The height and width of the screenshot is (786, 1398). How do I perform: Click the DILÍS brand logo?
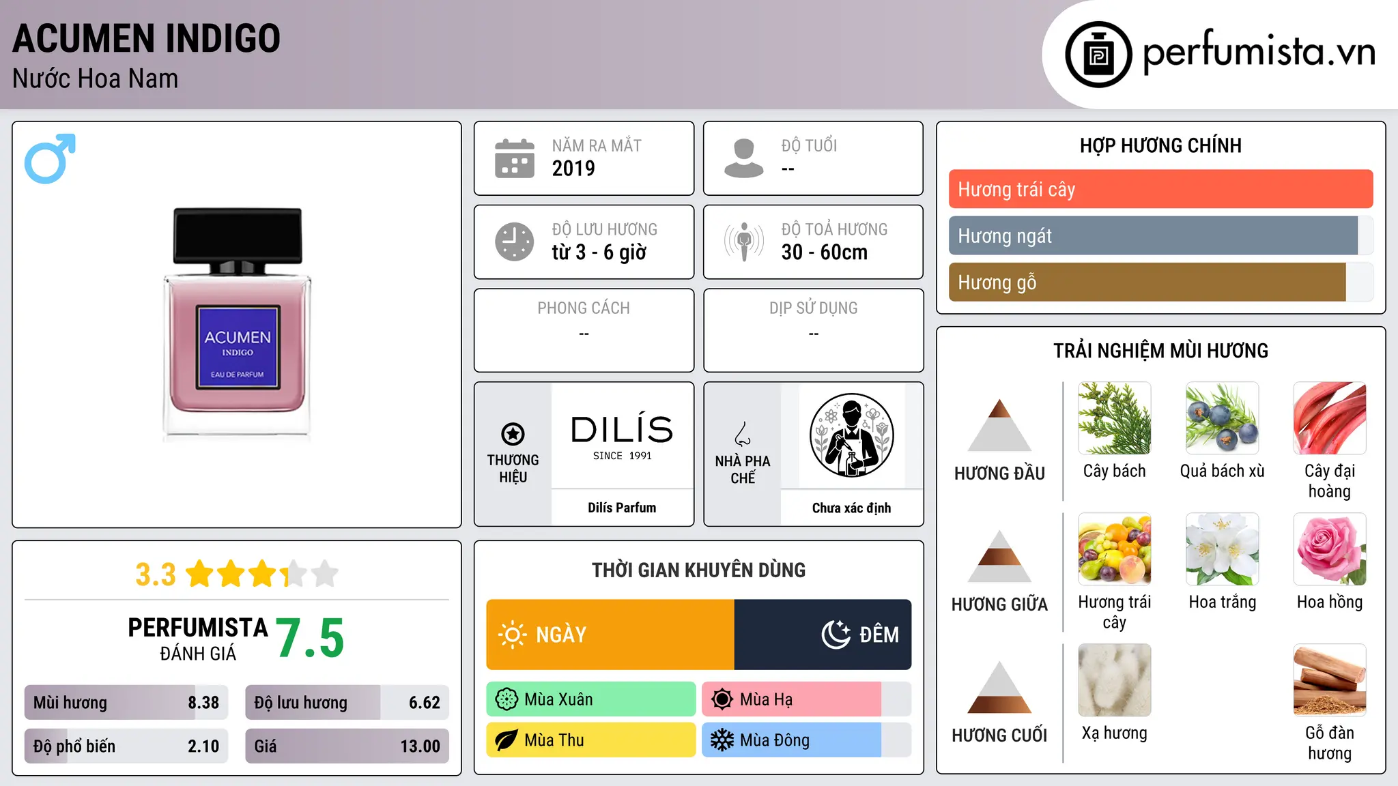(x=622, y=436)
